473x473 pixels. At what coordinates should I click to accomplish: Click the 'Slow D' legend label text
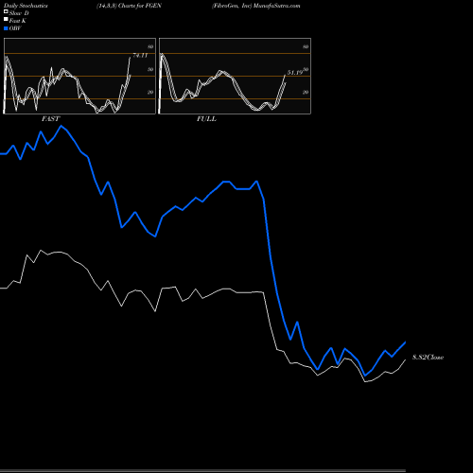click(19, 13)
